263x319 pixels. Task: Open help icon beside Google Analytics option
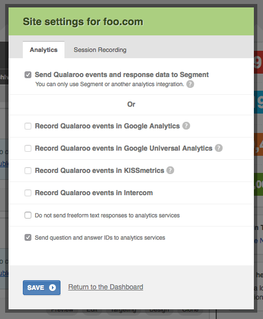(x=186, y=126)
